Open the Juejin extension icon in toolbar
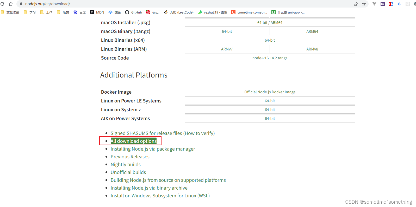The height and width of the screenshot is (207, 416). pos(399,4)
